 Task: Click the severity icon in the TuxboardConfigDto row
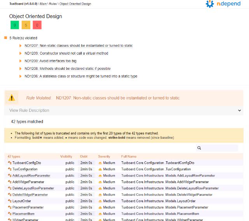coord(100,163)
